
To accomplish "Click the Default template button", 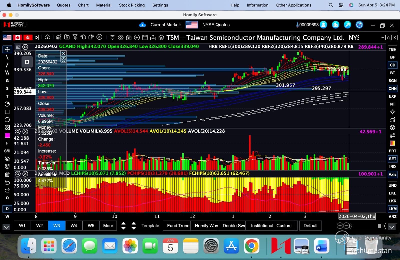I will [x=310, y=225].
